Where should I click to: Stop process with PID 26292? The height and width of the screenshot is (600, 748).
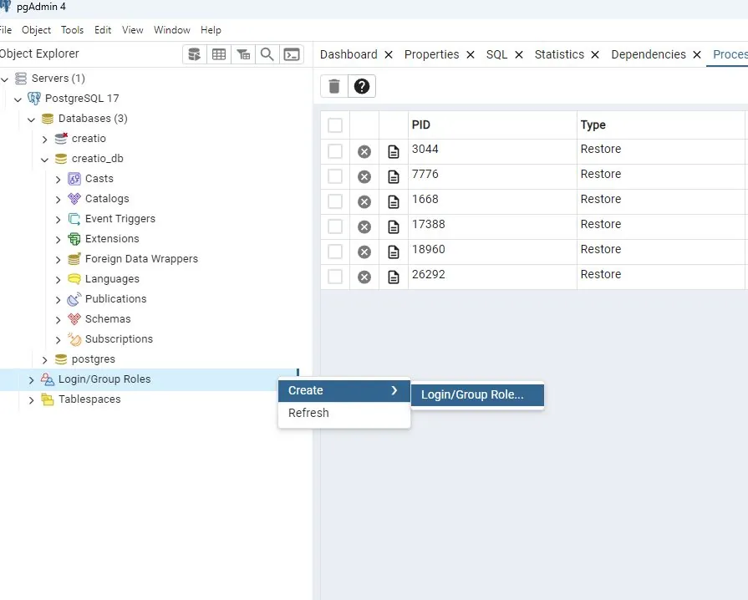click(364, 277)
